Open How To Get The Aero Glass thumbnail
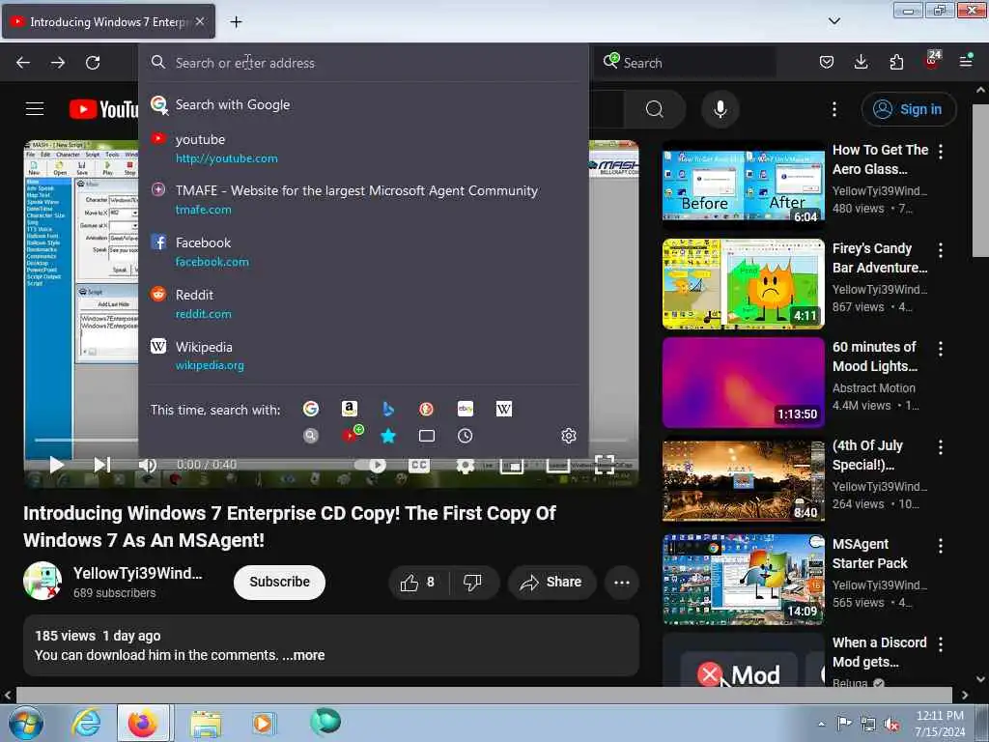Screen dimensions: 989x742 (743, 185)
